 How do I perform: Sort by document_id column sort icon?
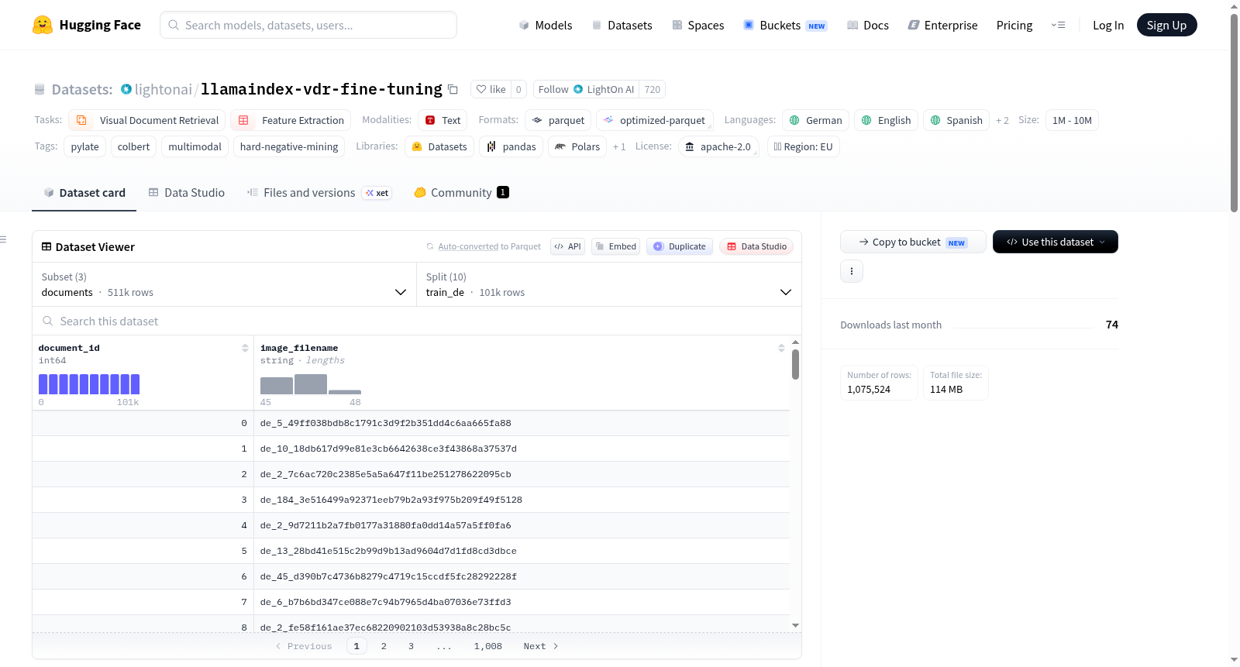245,348
